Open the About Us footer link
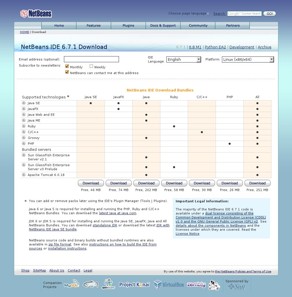The image size is (292, 297). (57, 270)
